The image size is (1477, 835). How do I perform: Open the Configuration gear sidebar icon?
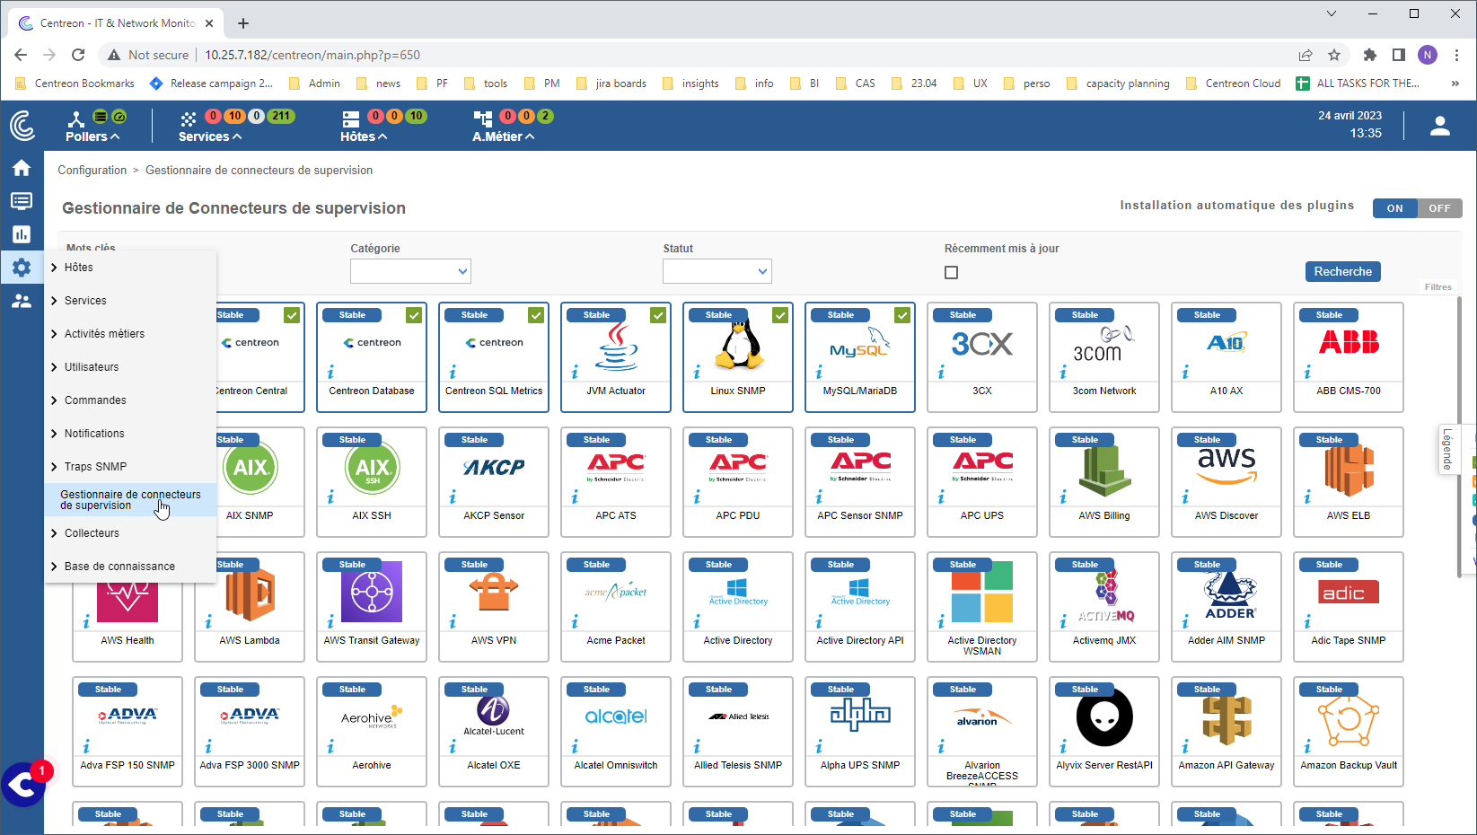coord(22,268)
